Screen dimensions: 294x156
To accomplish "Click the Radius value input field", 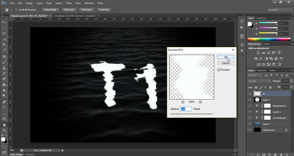I will click(x=186, y=109).
